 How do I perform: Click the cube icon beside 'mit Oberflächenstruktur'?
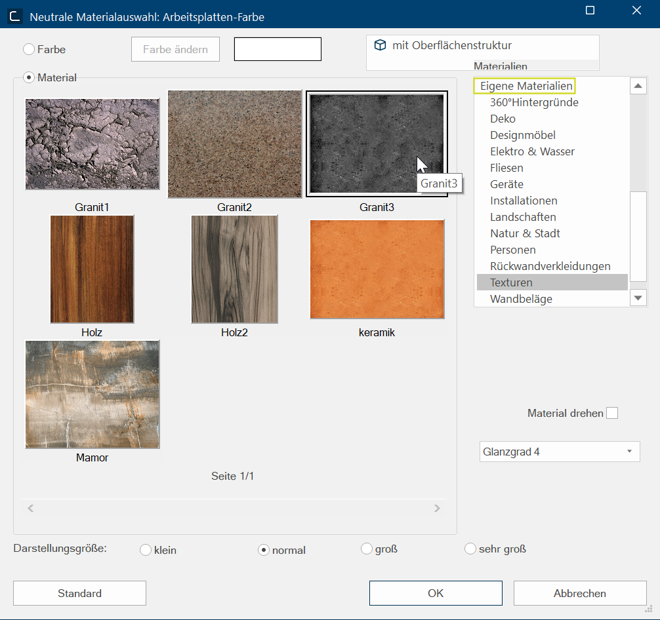(380, 45)
